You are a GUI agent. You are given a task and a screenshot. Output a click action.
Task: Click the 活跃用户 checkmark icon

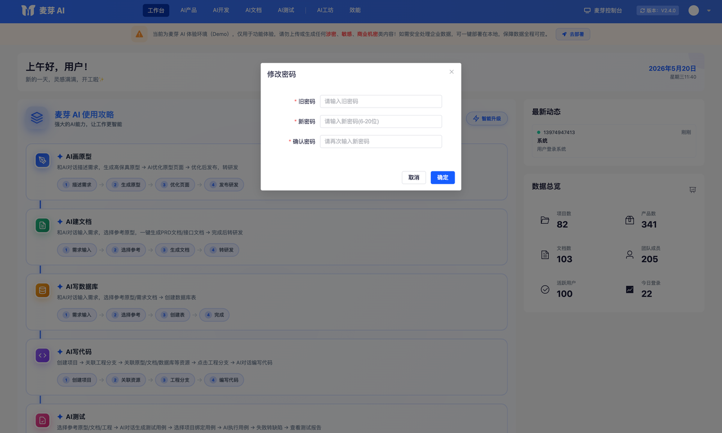[545, 289]
